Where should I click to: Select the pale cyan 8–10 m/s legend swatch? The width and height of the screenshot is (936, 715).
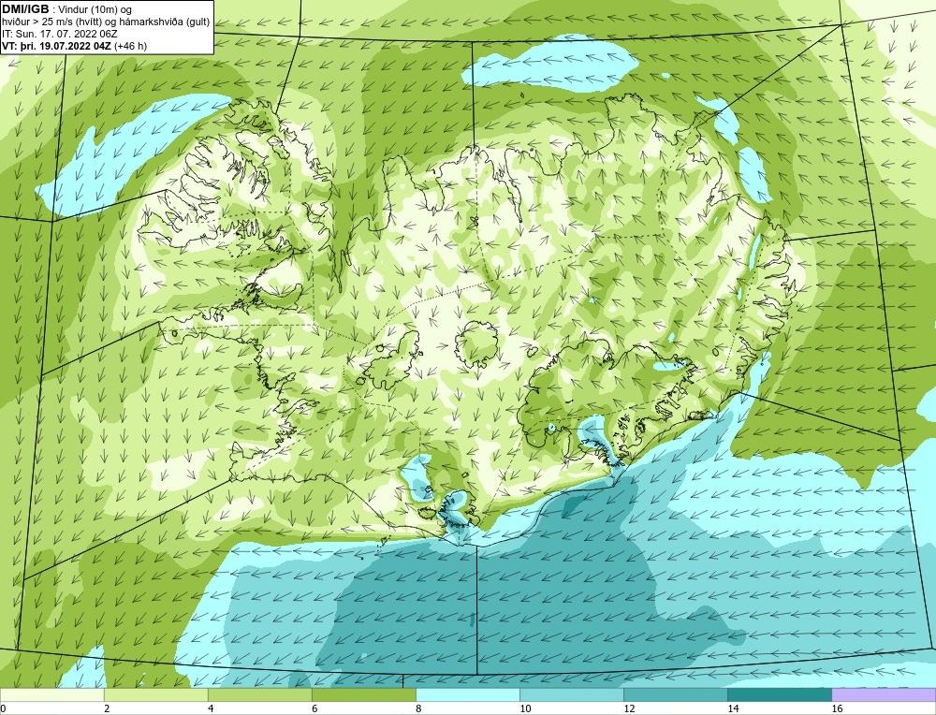point(467,694)
